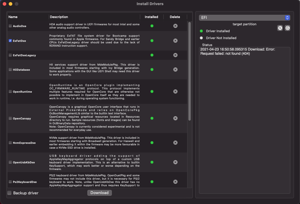
Task: Click the Installed column header
Action: pyautogui.click(x=151, y=17)
